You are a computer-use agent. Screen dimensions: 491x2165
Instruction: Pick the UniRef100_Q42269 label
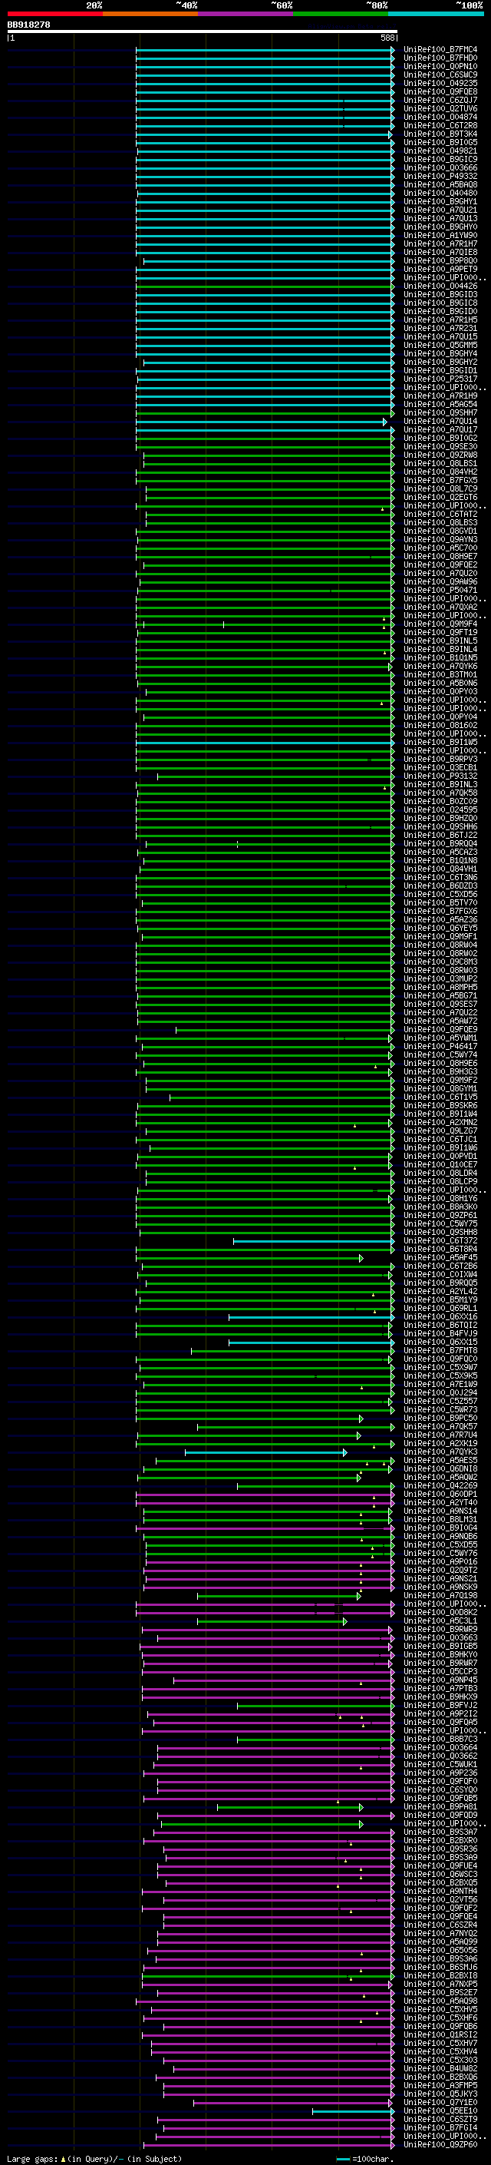pyautogui.click(x=440, y=1486)
